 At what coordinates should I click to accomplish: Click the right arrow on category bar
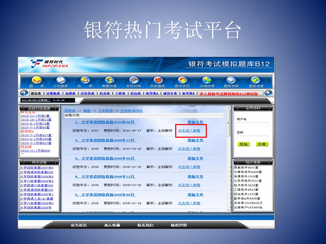tap(268, 93)
